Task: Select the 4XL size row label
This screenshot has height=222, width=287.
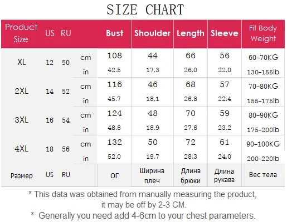Action: [22, 149]
